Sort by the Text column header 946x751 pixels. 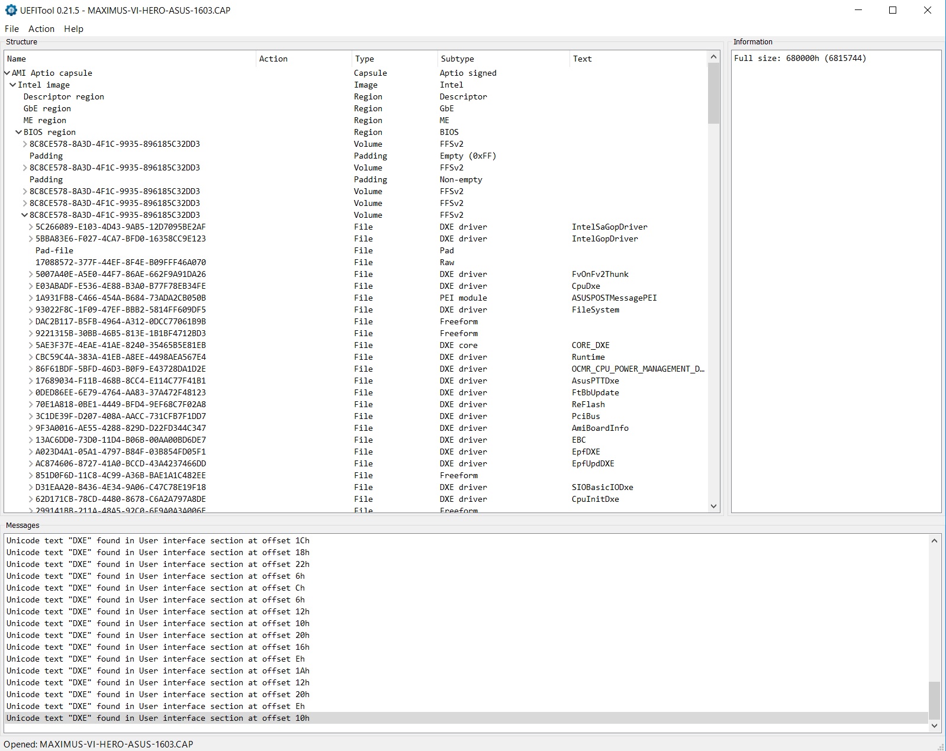click(x=638, y=59)
